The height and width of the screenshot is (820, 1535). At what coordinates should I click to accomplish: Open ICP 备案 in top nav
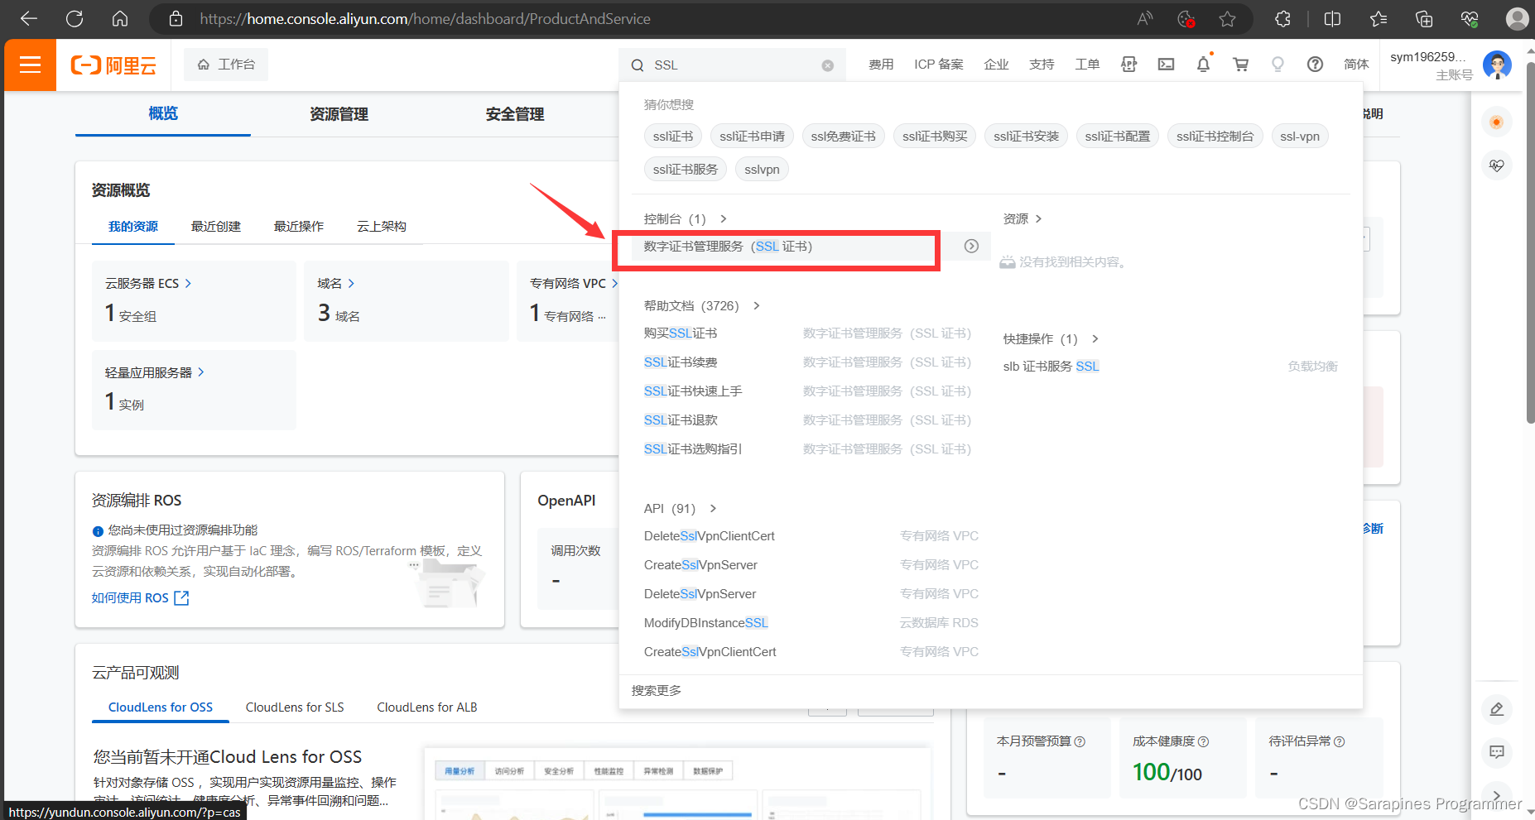pyautogui.click(x=939, y=65)
